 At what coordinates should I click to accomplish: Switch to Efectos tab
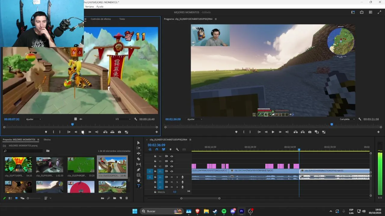coord(47,139)
